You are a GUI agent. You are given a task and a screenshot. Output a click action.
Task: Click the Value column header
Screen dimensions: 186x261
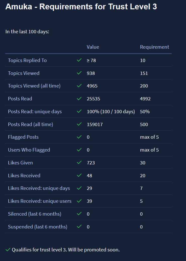pyautogui.click(x=93, y=47)
